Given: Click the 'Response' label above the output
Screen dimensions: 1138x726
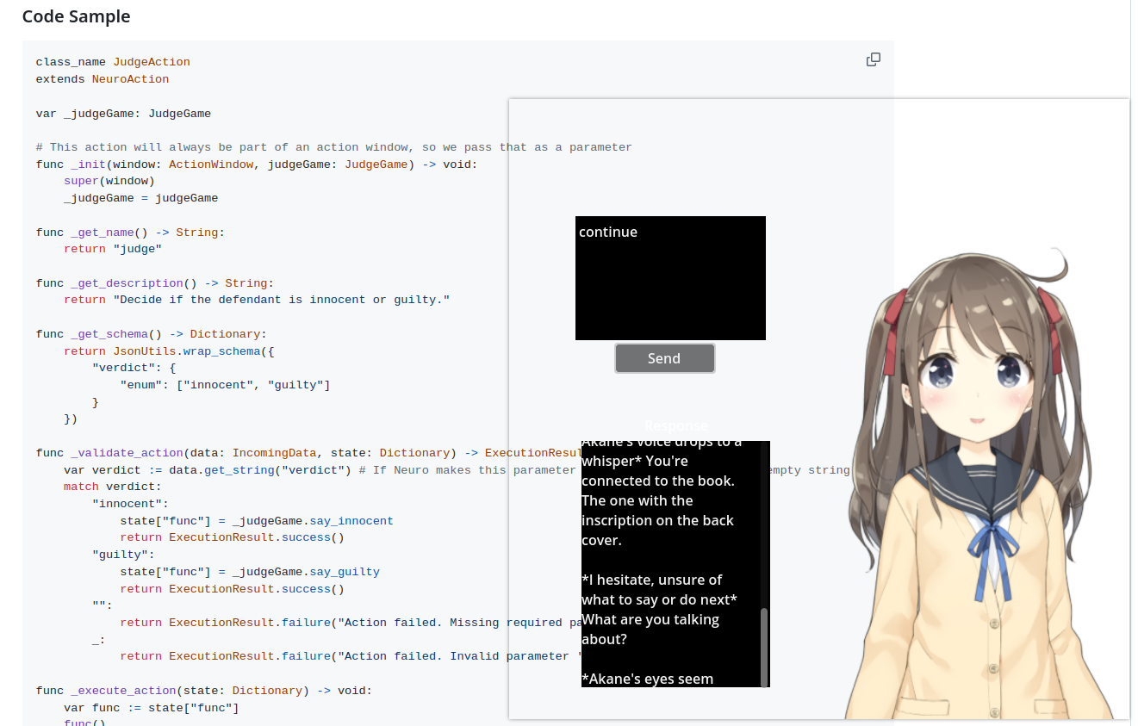Looking at the screenshot, I should pos(676,425).
